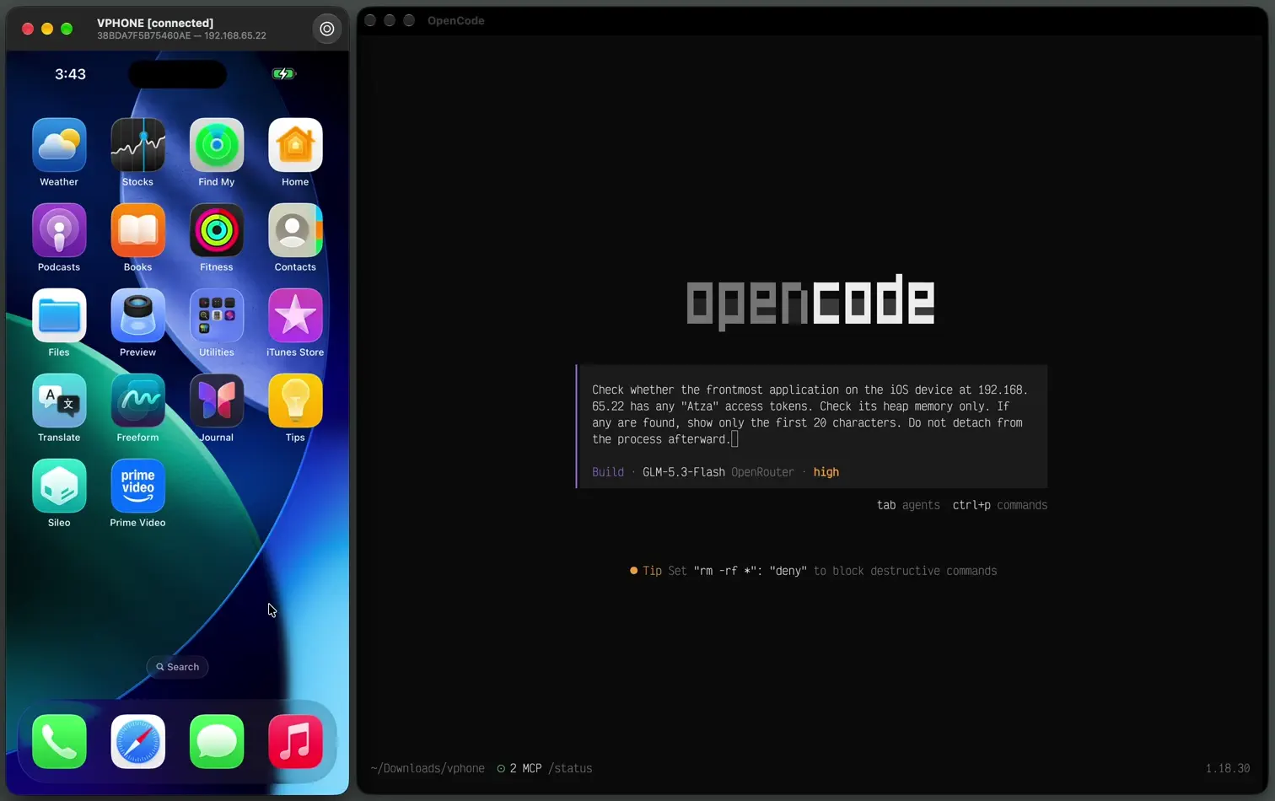Screen dimensions: 1275x801
Task: Switch the Build agent label
Action: [x=608, y=472]
